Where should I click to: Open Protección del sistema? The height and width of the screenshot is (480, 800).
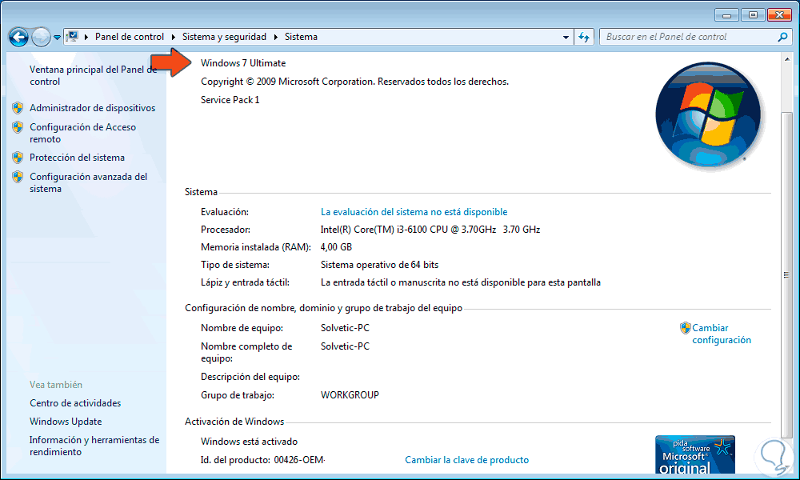(77, 157)
